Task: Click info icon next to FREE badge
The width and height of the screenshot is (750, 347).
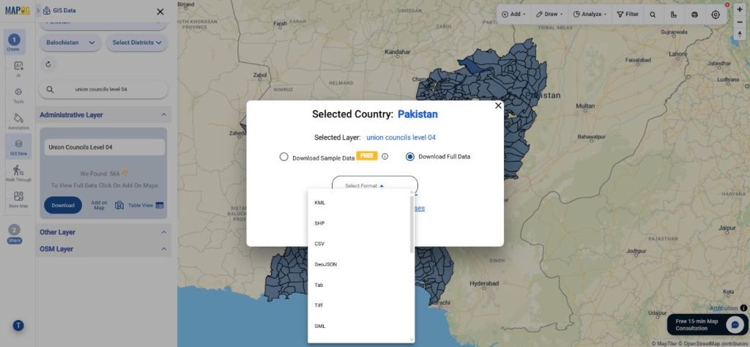Action: click(x=385, y=156)
